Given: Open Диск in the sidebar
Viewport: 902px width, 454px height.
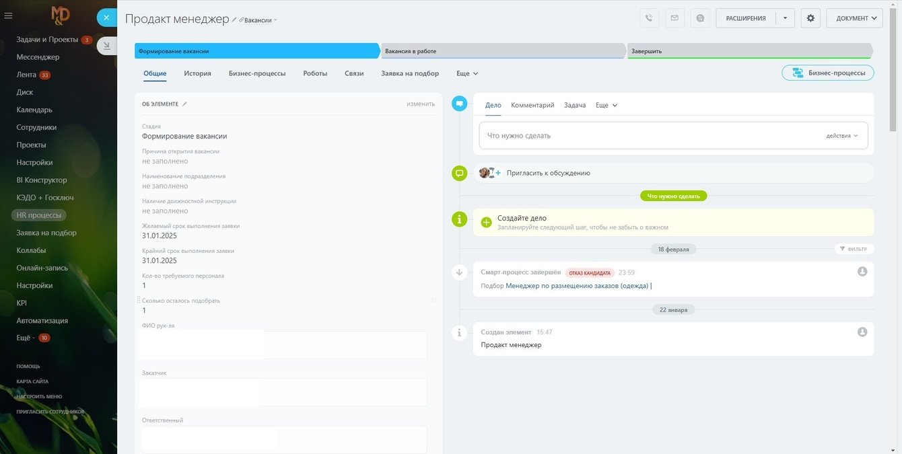Looking at the screenshot, I should pos(24,92).
